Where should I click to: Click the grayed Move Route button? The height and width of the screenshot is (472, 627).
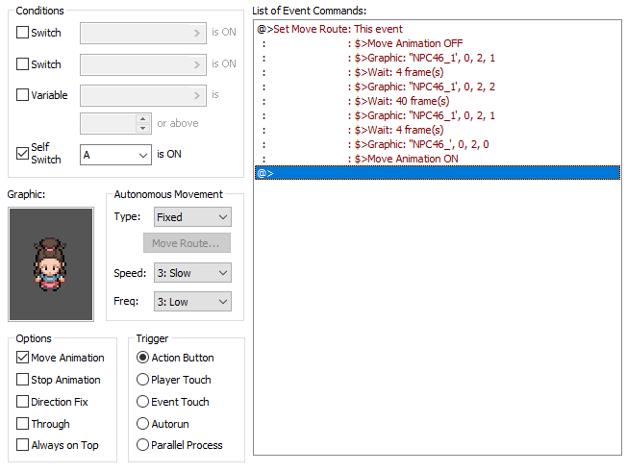[186, 244]
